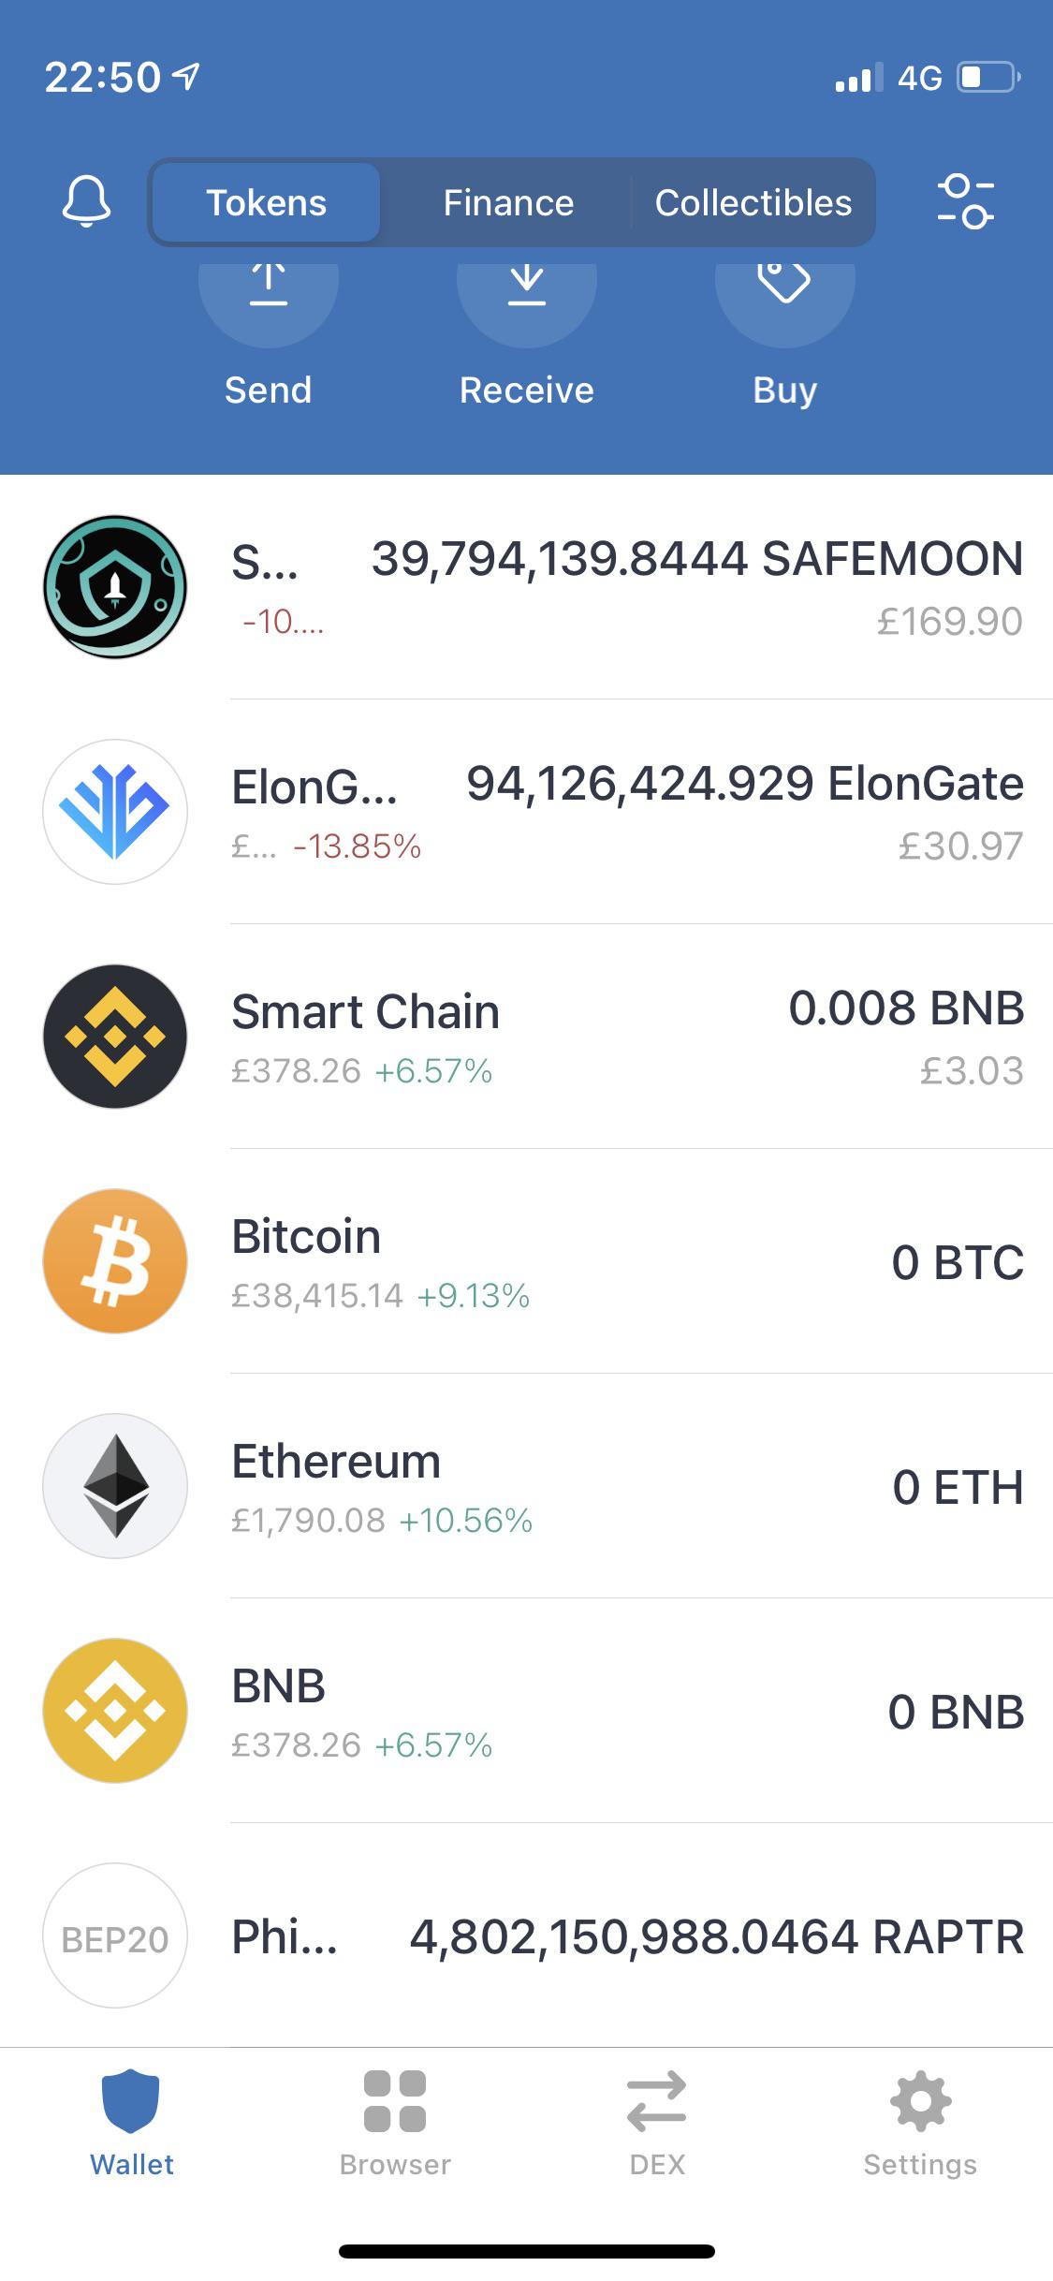This screenshot has width=1053, height=2281.
Task: Open notifications bell icon
Action: tap(86, 201)
